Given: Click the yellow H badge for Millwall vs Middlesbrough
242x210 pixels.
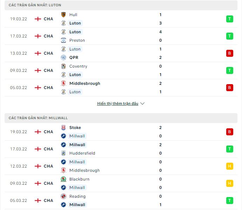Looking at the screenshot, I should 229,166.
